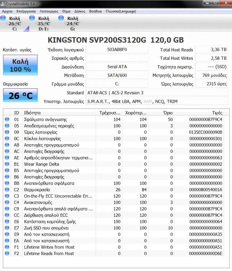Click the SATA/600 transfer mode field
232x271 pixels.
click(117, 75)
